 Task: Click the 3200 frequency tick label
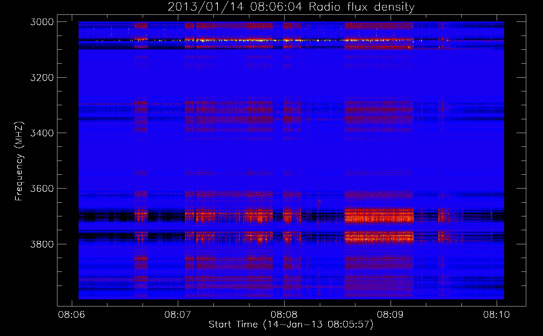pos(42,78)
